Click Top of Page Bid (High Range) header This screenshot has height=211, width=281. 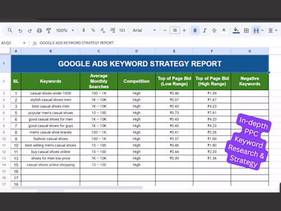click(212, 81)
